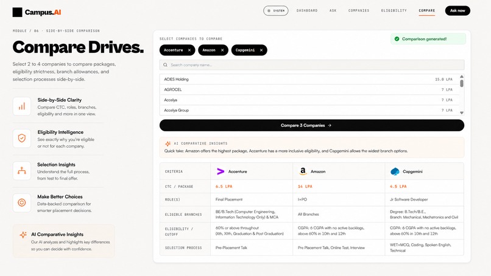491x276 pixels.
Task: Click the search magnifier icon
Action: 165,65
